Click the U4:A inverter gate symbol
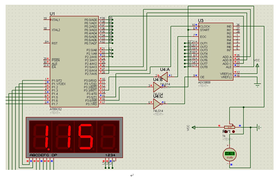Viewport: 277px width, 178px height. point(164,77)
